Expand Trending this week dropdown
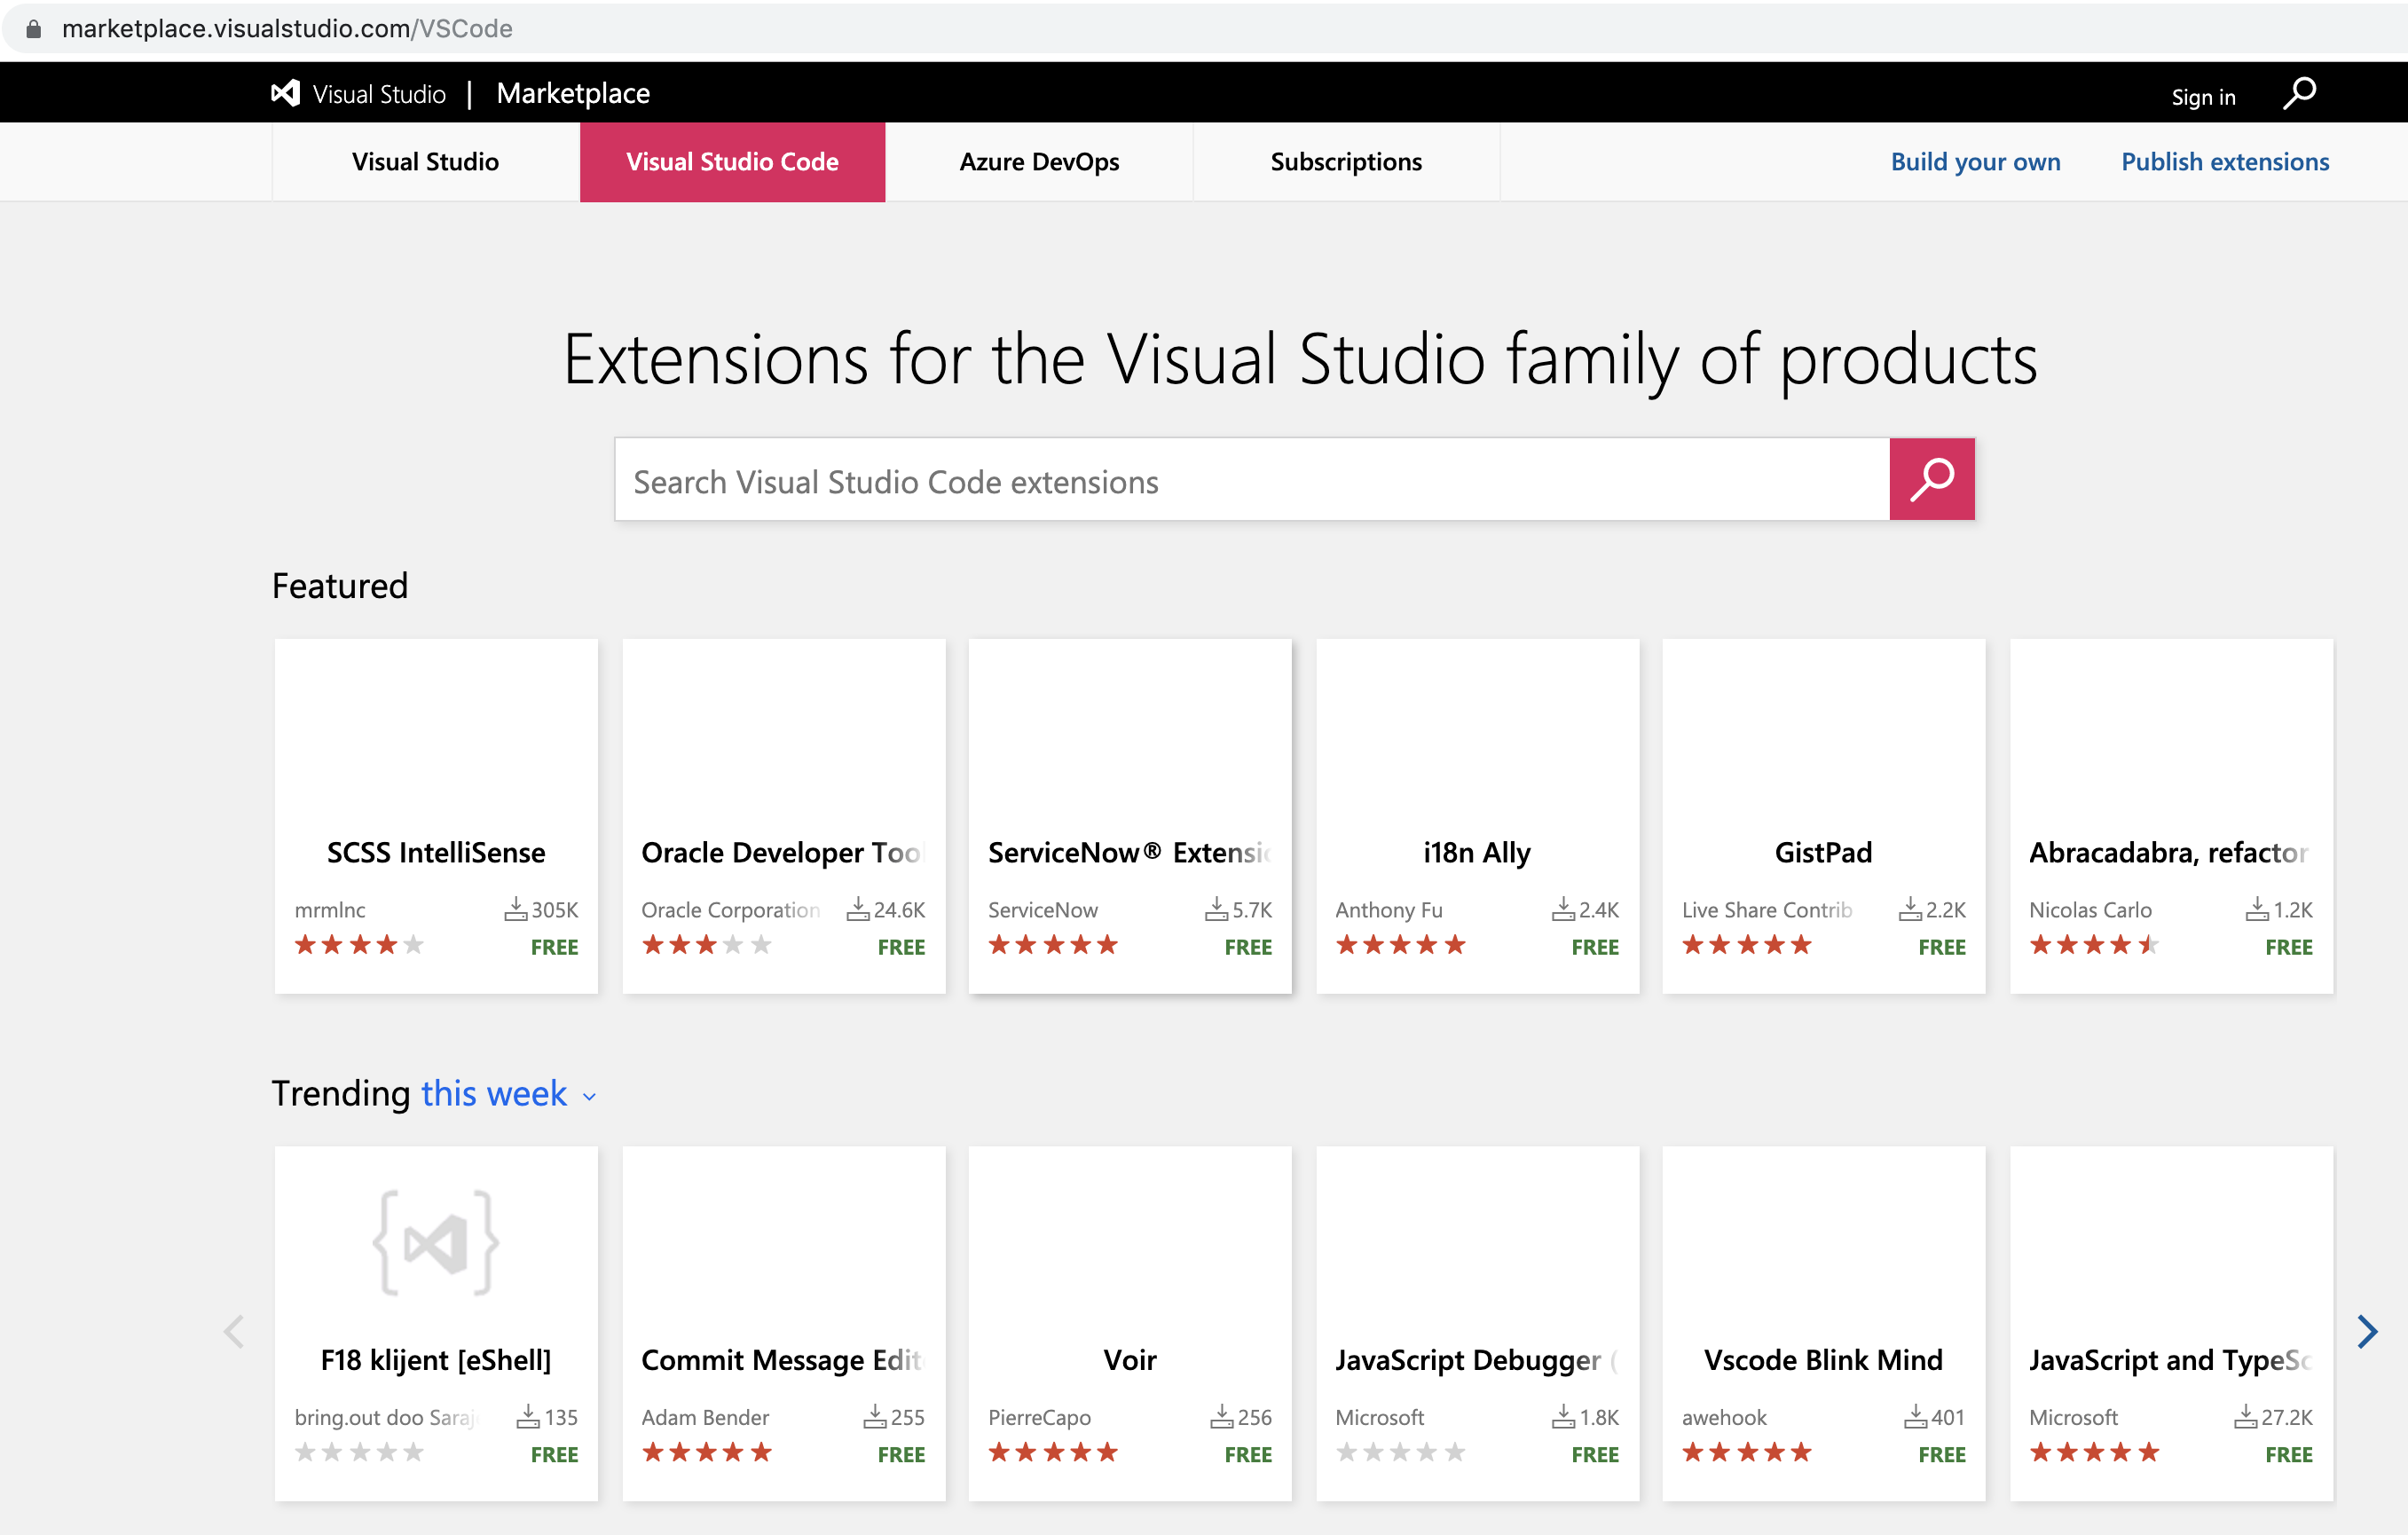Screen dimensions: 2408x1535 [494, 1094]
